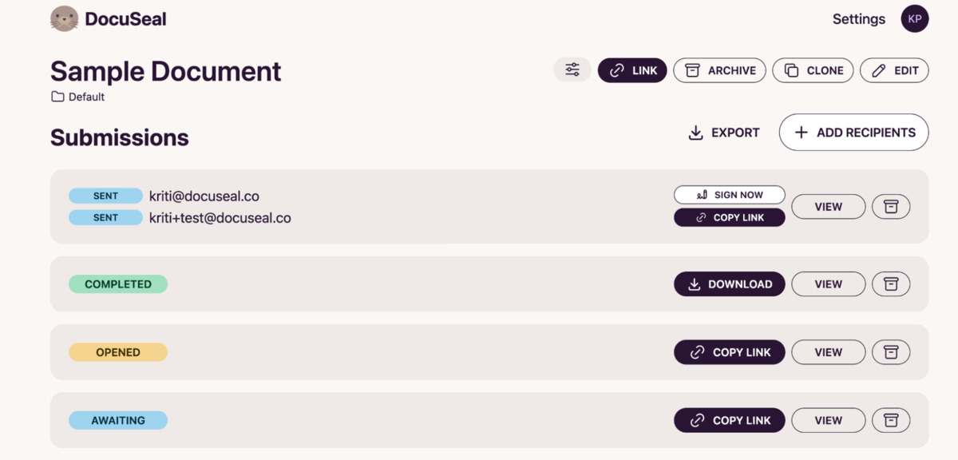Edit the Sample Document template
958x460 pixels.
click(x=894, y=70)
